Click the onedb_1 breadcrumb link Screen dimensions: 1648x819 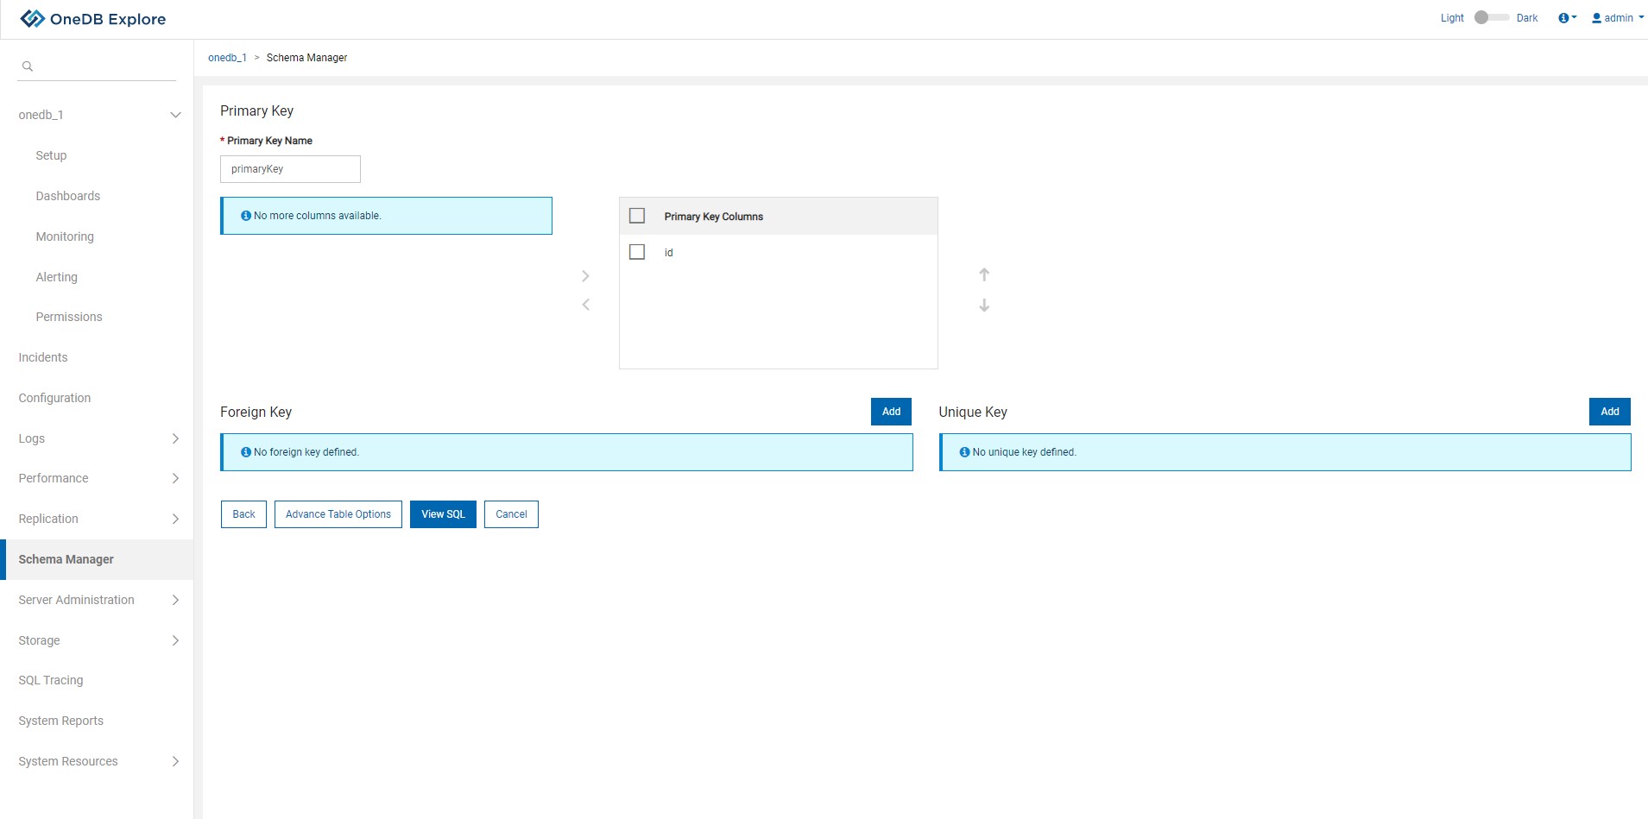click(x=227, y=58)
